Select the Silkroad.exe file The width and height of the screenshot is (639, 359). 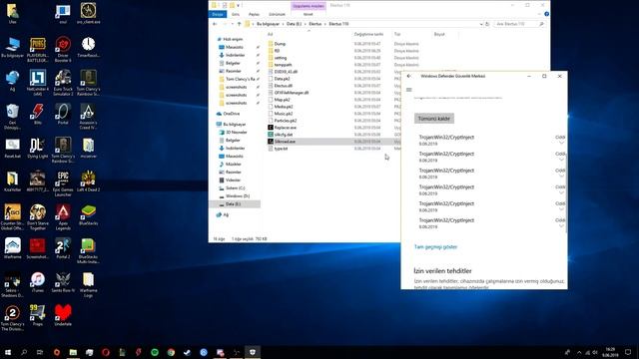pyautogui.click(x=285, y=142)
